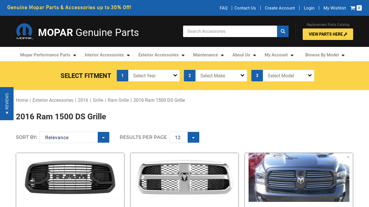Click the Search Accessories input field

pos(230,31)
